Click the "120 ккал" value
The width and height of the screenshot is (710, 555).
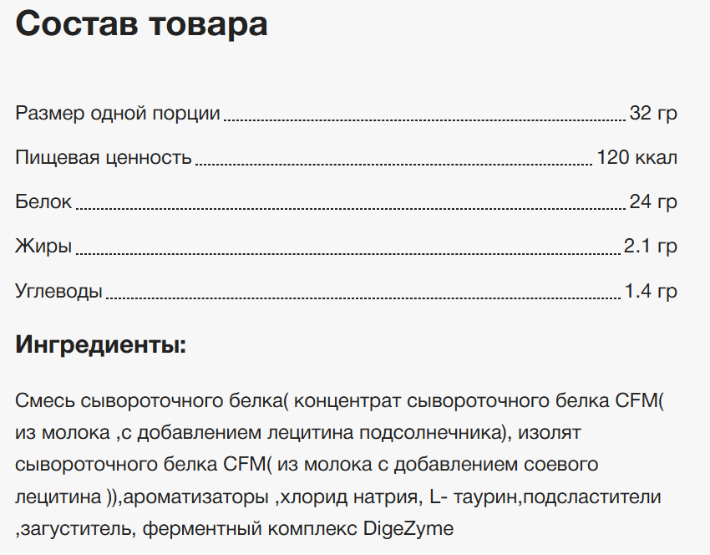coord(636,157)
